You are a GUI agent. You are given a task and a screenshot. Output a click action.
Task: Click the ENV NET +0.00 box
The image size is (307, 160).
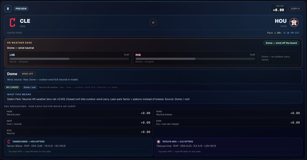tap(278, 9)
